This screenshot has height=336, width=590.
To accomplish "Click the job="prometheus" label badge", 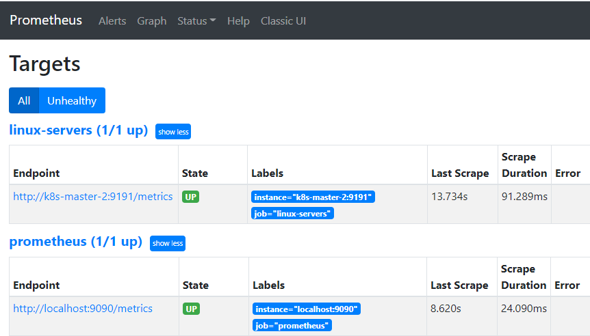I will [x=292, y=326].
